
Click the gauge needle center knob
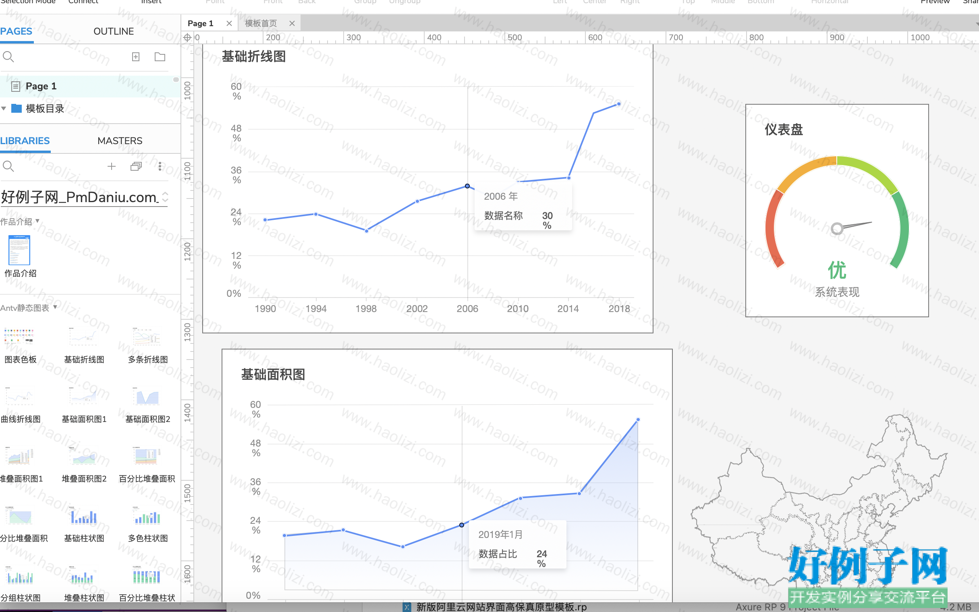pyautogui.click(x=837, y=229)
